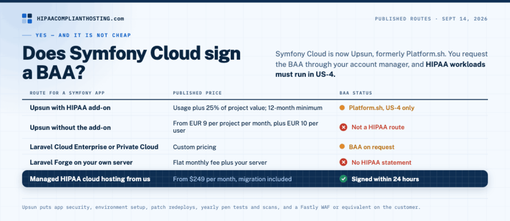Click the red X icon beside Not a HIPAA route

tap(343, 127)
